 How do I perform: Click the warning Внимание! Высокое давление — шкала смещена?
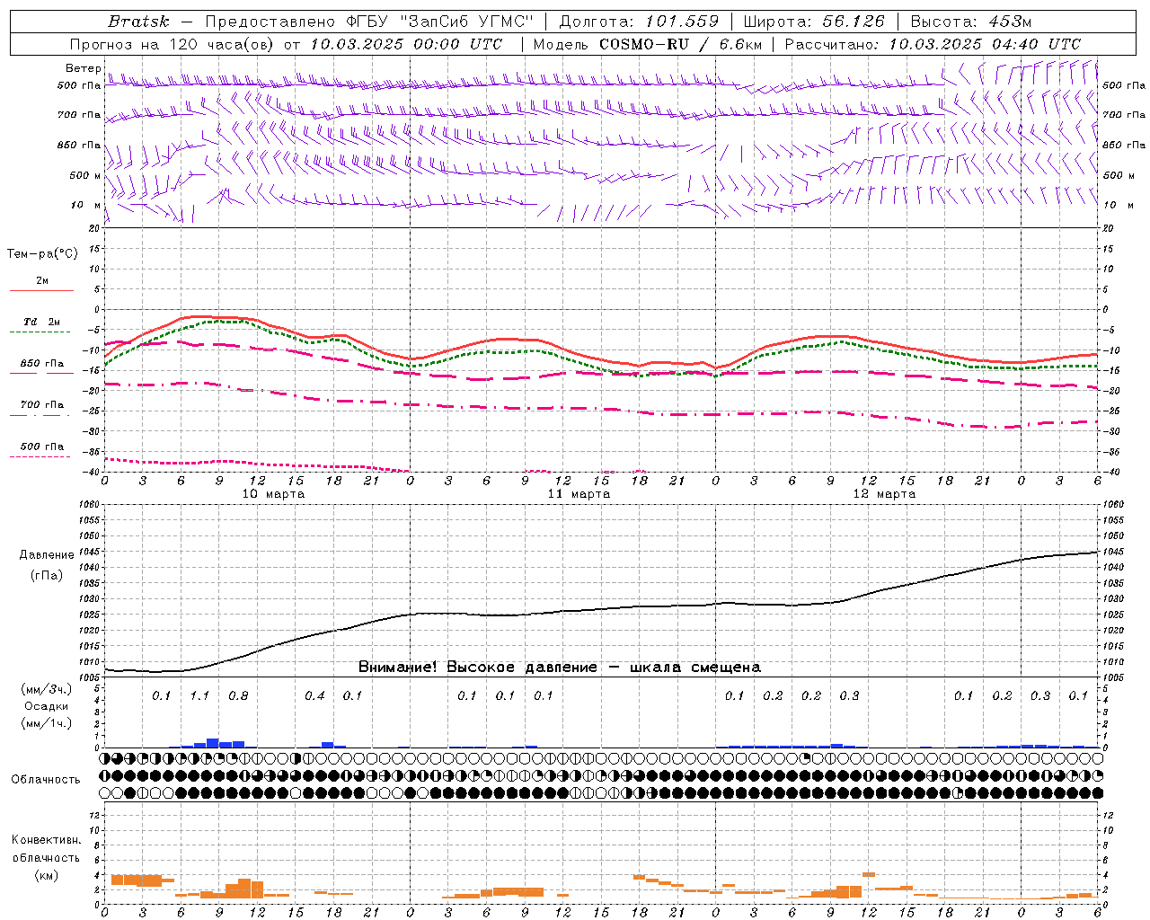click(560, 668)
